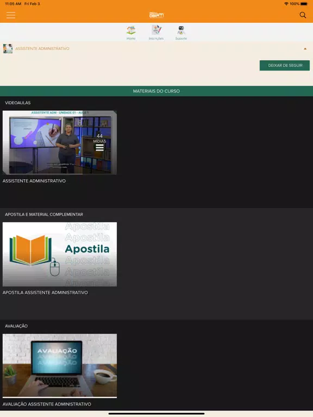This screenshot has height=417, width=313.
Task: Tap the search magnifier icon
Action: point(303,15)
